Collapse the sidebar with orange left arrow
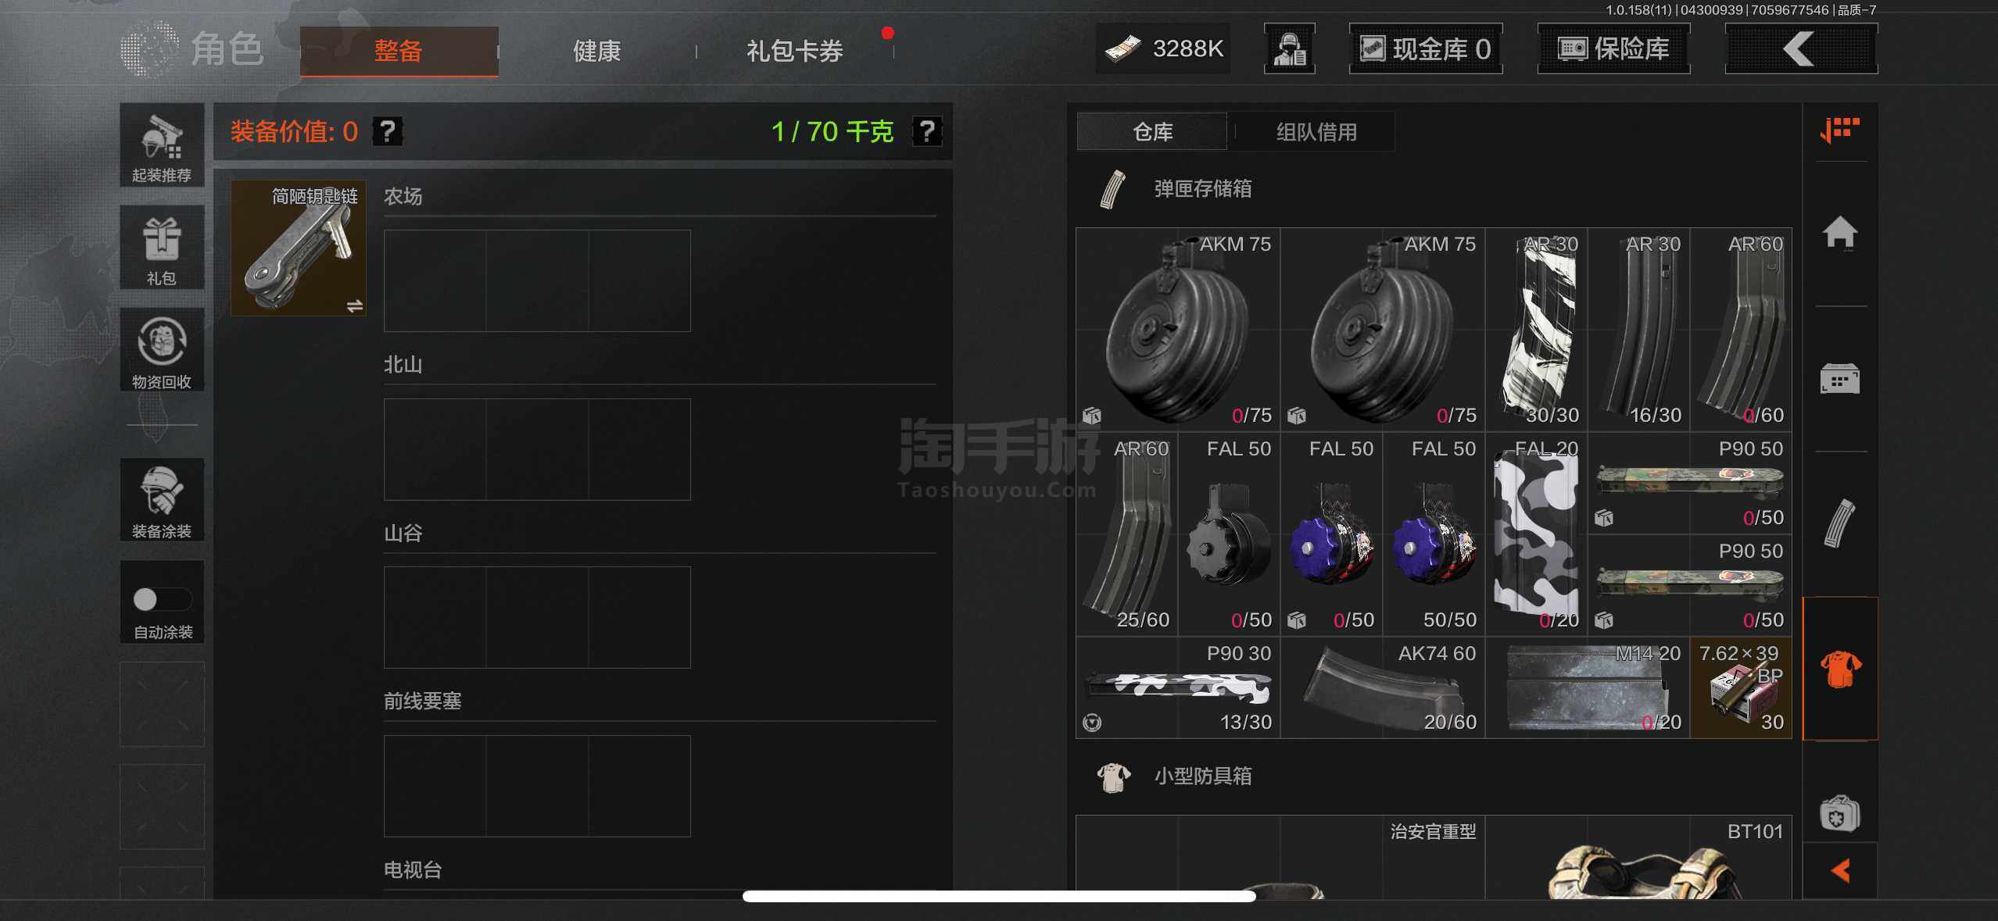 [x=1840, y=870]
